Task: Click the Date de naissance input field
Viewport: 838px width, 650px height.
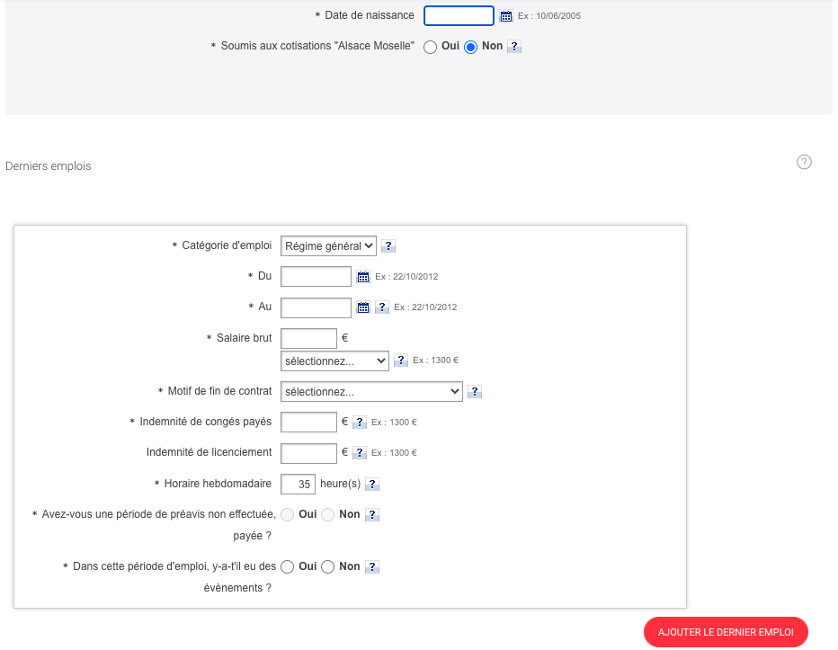Action: (459, 16)
